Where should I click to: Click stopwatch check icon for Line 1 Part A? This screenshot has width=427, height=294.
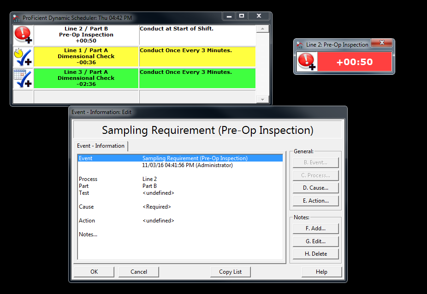point(23,57)
